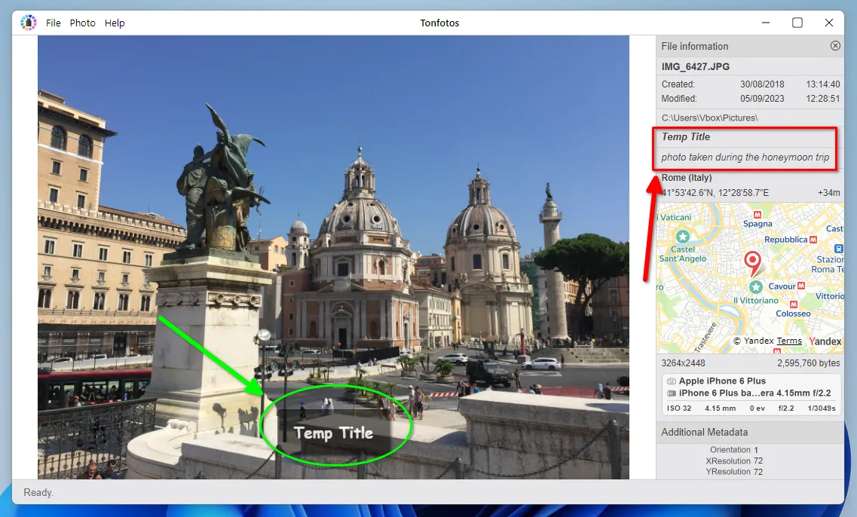Open the Photo menu
The height and width of the screenshot is (517, 857).
82,23
